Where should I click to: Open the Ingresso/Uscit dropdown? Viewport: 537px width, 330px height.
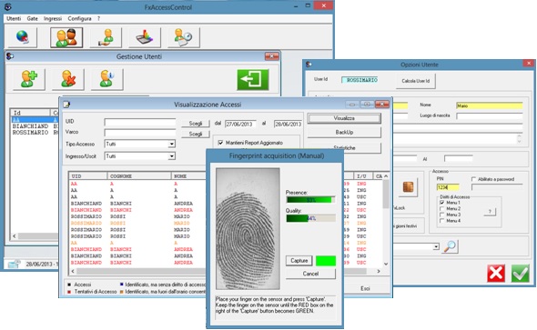172,156
